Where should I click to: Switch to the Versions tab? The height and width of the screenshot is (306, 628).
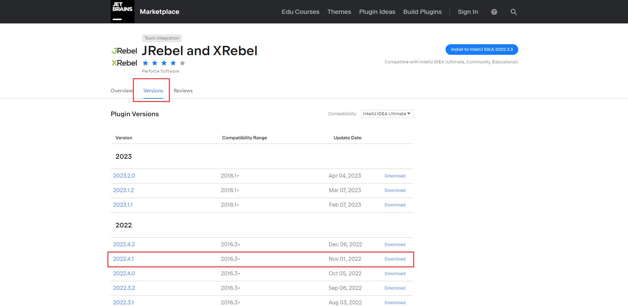pyautogui.click(x=153, y=91)
